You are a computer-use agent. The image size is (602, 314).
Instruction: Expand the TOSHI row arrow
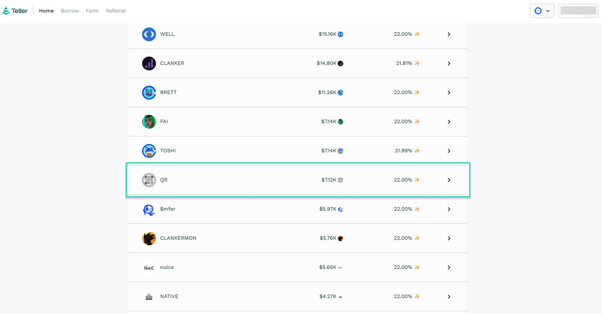click(449, 151)
